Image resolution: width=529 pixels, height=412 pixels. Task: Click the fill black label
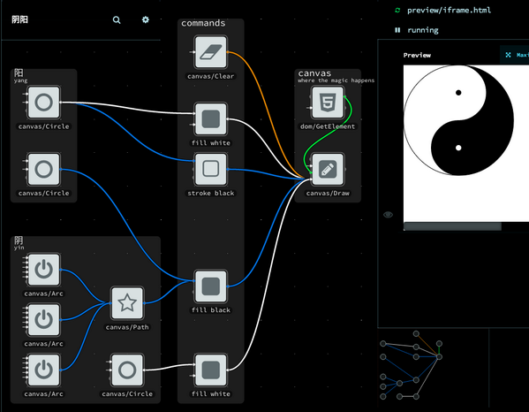click(x=210, y=310)
